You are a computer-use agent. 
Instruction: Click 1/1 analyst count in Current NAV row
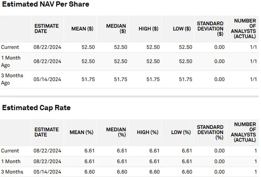pos(253,47)
